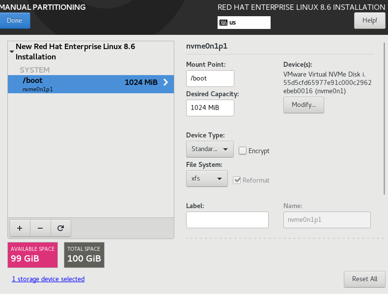Click the keyboard layout icon
The height and width of the screenshot is (294, 388).
pos(223,23)
